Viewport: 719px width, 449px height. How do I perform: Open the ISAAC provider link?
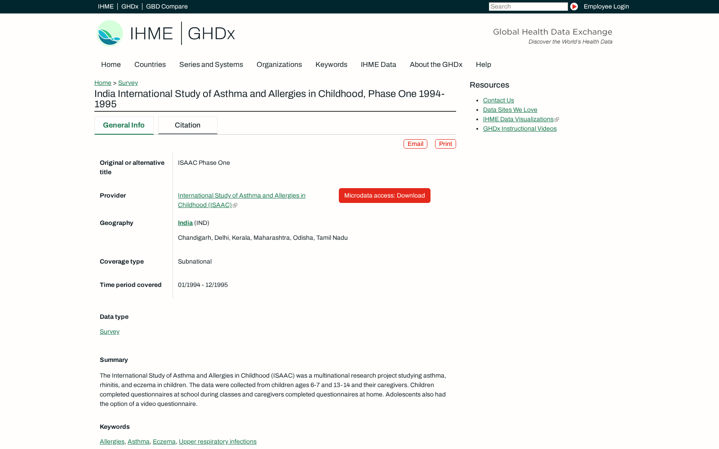[x=242, y=200]
